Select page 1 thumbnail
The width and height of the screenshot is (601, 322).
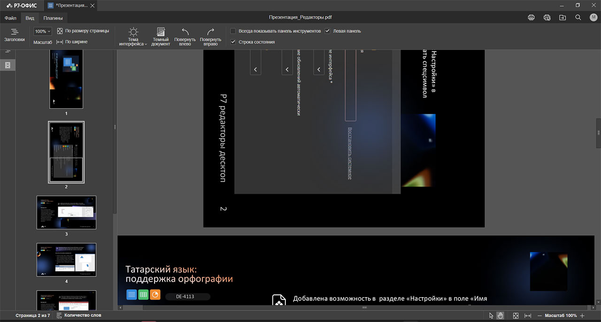[x=66, y=78]
